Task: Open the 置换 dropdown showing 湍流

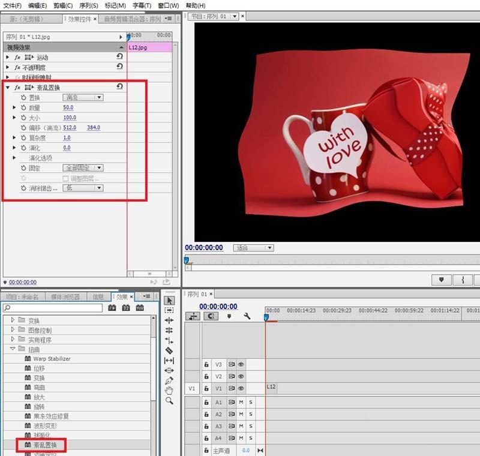Action: coord(83,98)
